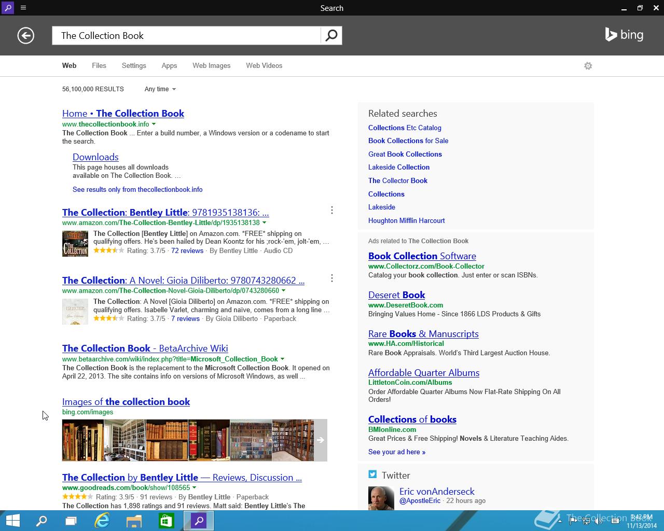664x531 pixels.
Task: Click Eric vonAnderseck profile photo
Action: click(381, 498)
